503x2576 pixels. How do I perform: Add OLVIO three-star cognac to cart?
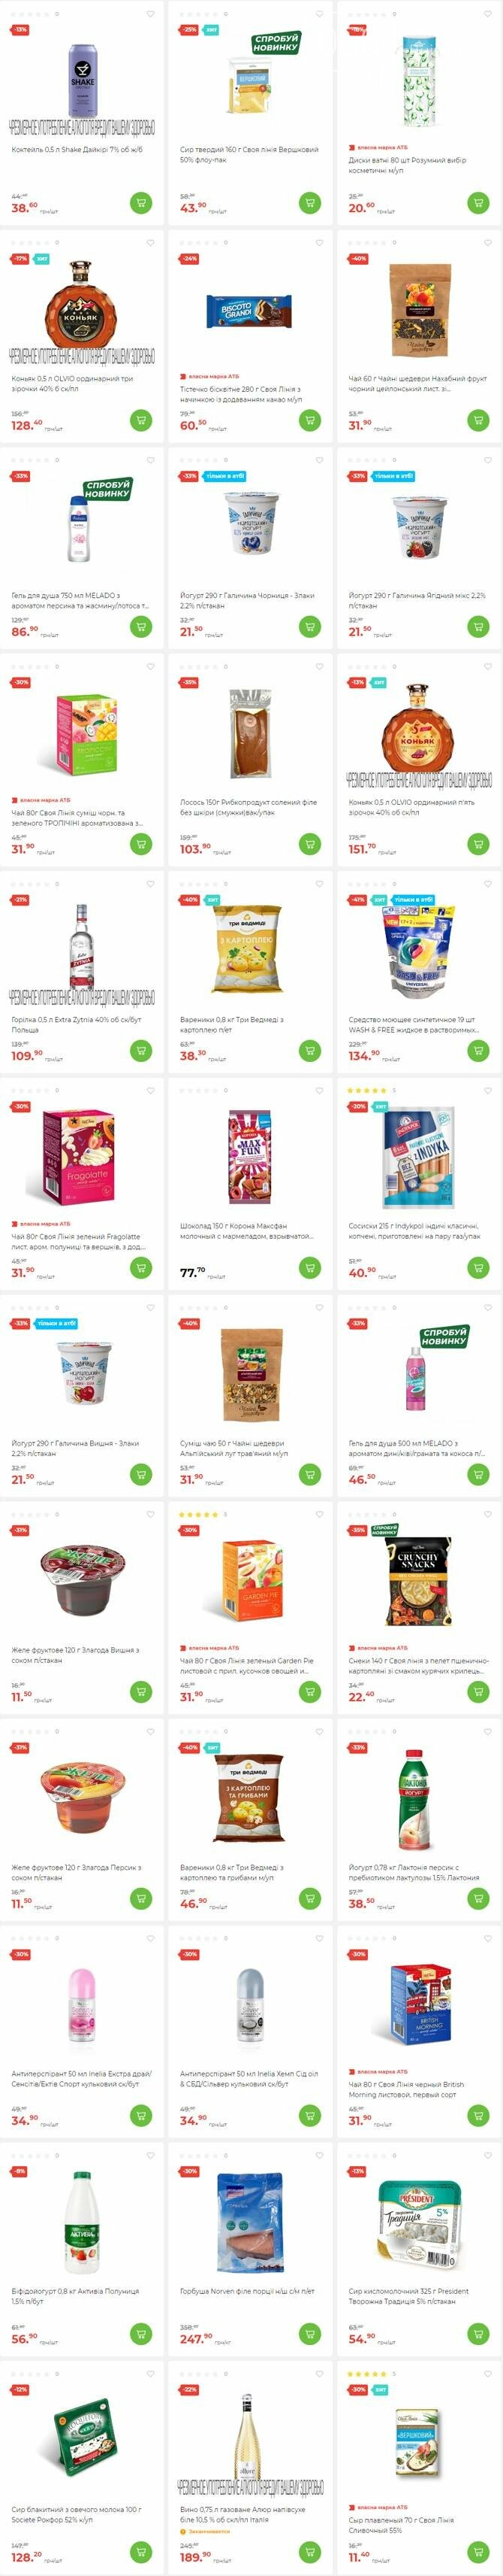(140, 420)
